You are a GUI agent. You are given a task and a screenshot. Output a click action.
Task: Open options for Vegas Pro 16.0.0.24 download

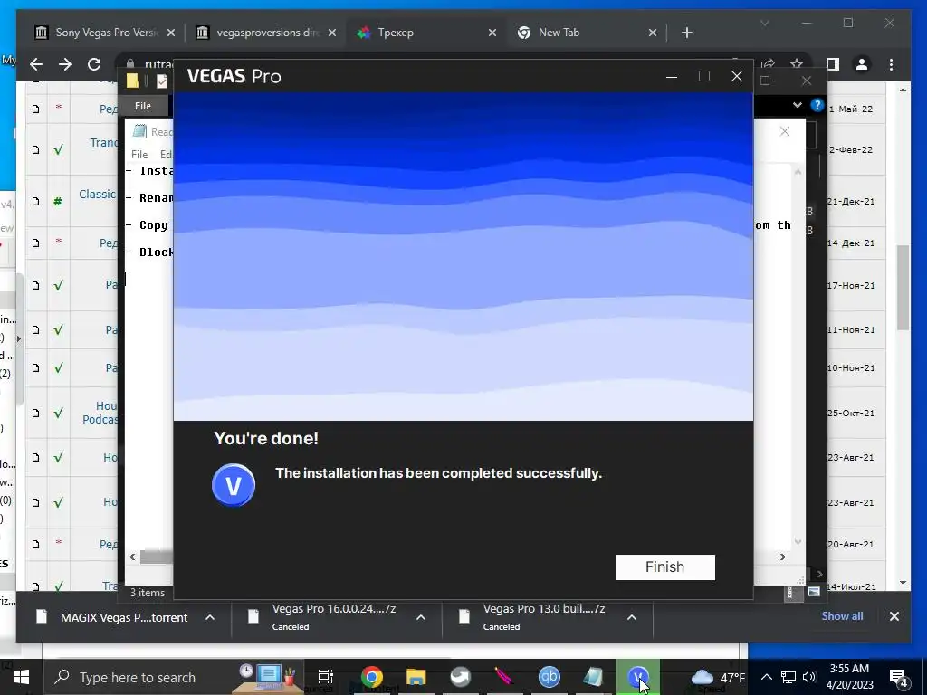[421, 617]
